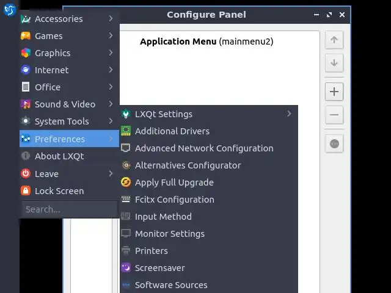Click the Graphics category icon
This screenshot has width=391, height=293.
coord(26,53)
